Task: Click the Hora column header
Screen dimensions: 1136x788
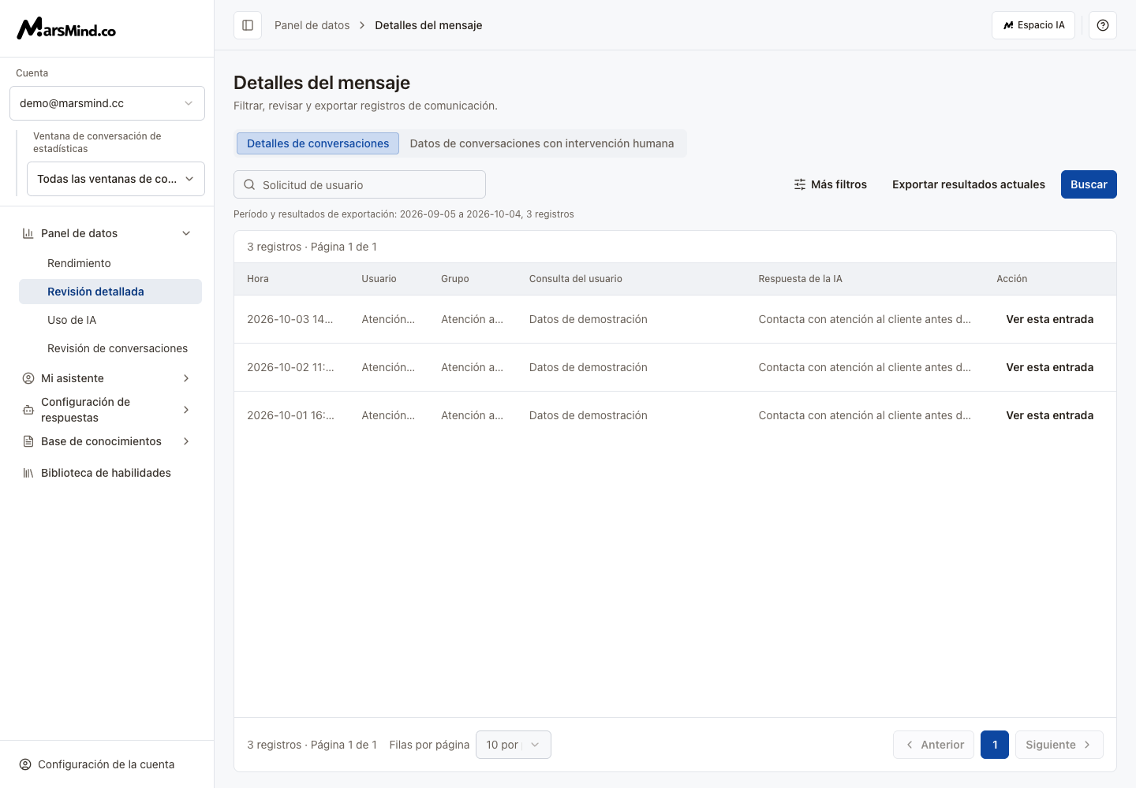Action: click(x=258, y=279)
